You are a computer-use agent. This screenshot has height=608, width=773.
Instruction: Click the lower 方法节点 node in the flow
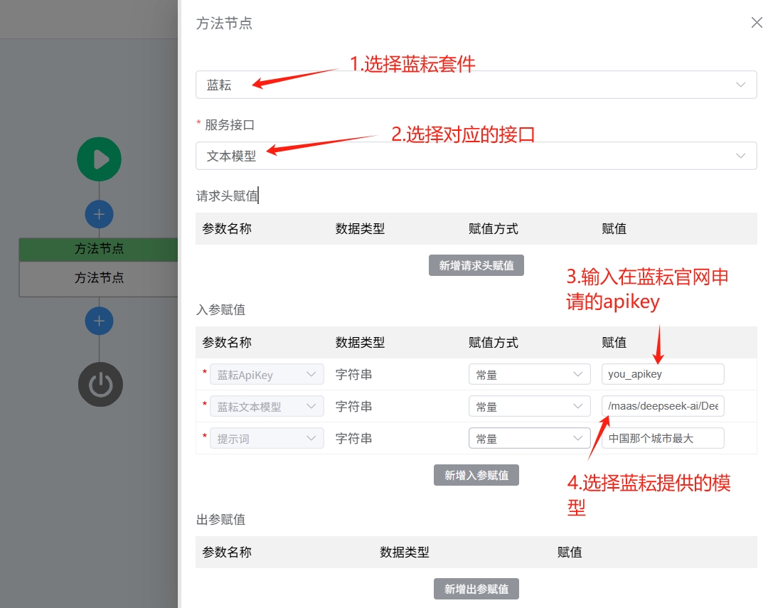click(99, 278)
